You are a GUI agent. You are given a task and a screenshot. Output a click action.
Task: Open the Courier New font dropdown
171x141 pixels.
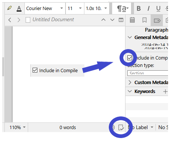click(x=45, y=8)
